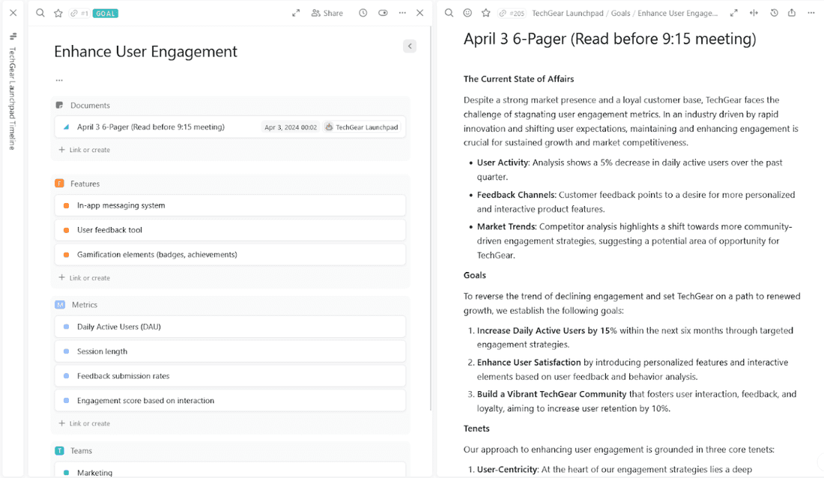Open more options menu in document header
The width and height of the screenshot is (824, 478).
click(x=811, y=13)
